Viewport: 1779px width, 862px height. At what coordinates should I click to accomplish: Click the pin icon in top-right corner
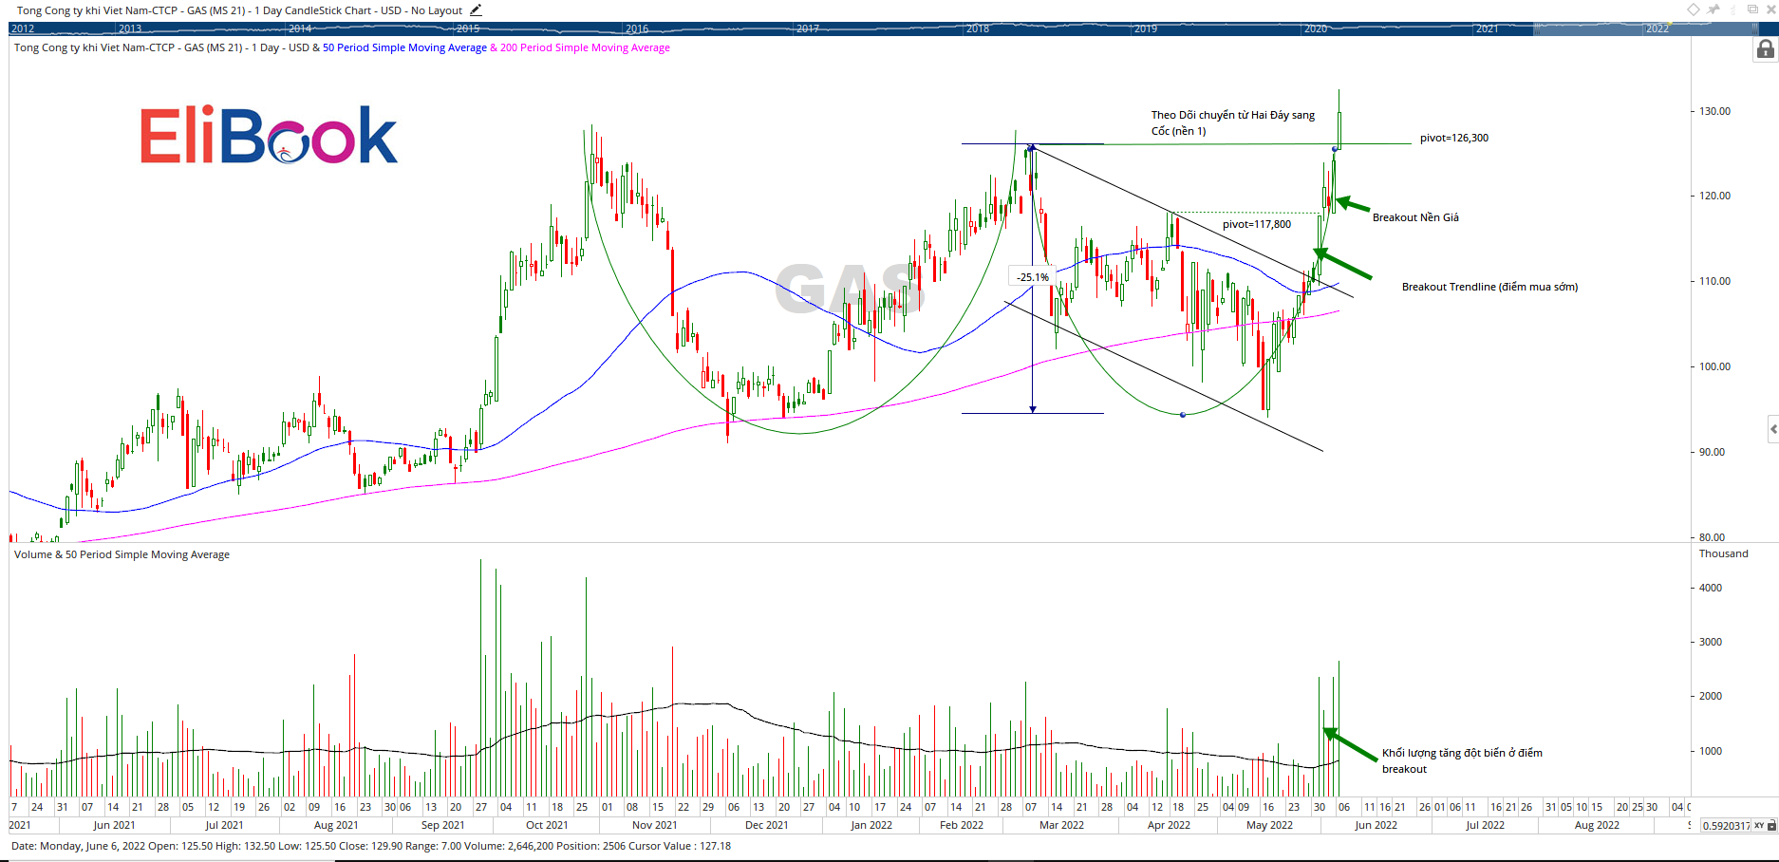(1713, 9)
